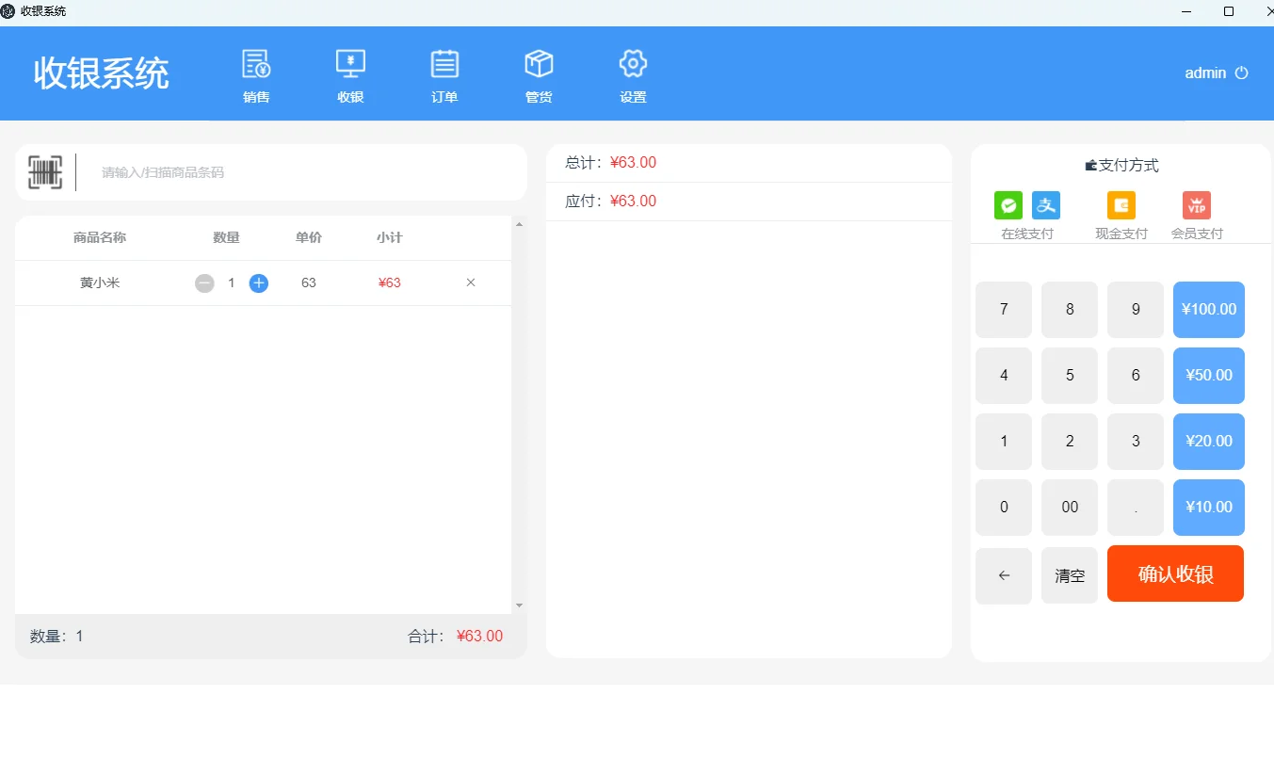
Task: Click the 确认收银 confirm button
Action: point(1175,573)
